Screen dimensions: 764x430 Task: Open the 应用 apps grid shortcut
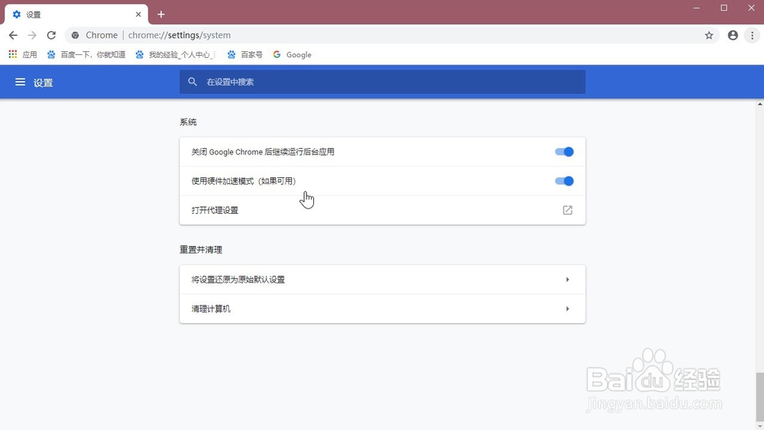pos(23,54)
